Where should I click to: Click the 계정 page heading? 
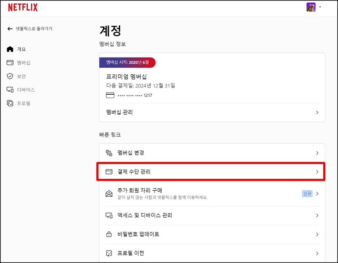coord(110,31)
